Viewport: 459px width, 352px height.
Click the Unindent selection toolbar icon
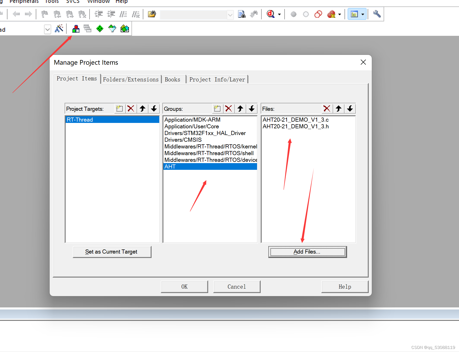click(111, 14)
